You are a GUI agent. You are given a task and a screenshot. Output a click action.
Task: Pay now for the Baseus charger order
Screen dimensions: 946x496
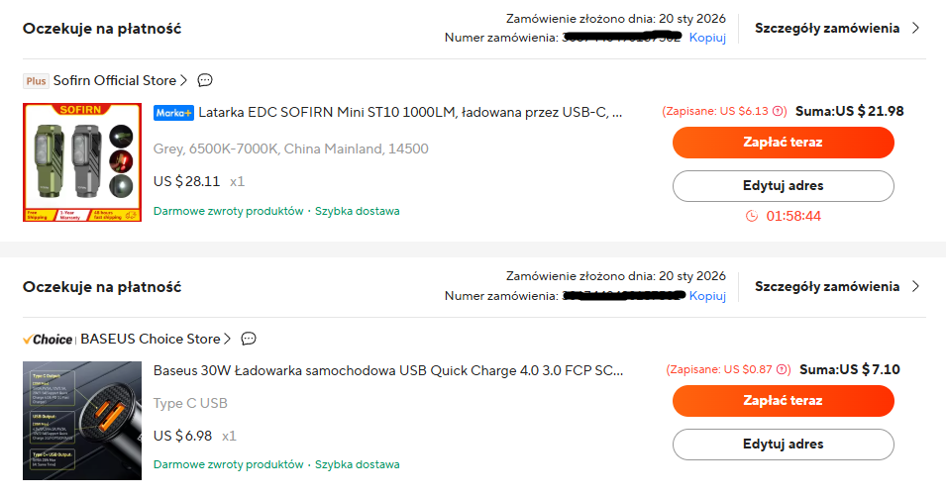coord(783,401)
